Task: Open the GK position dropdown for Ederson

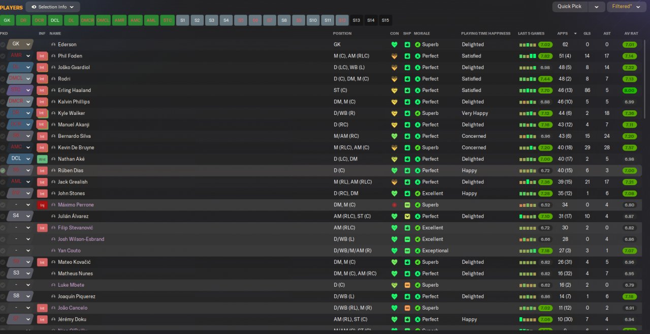Action: coord(20,44)
